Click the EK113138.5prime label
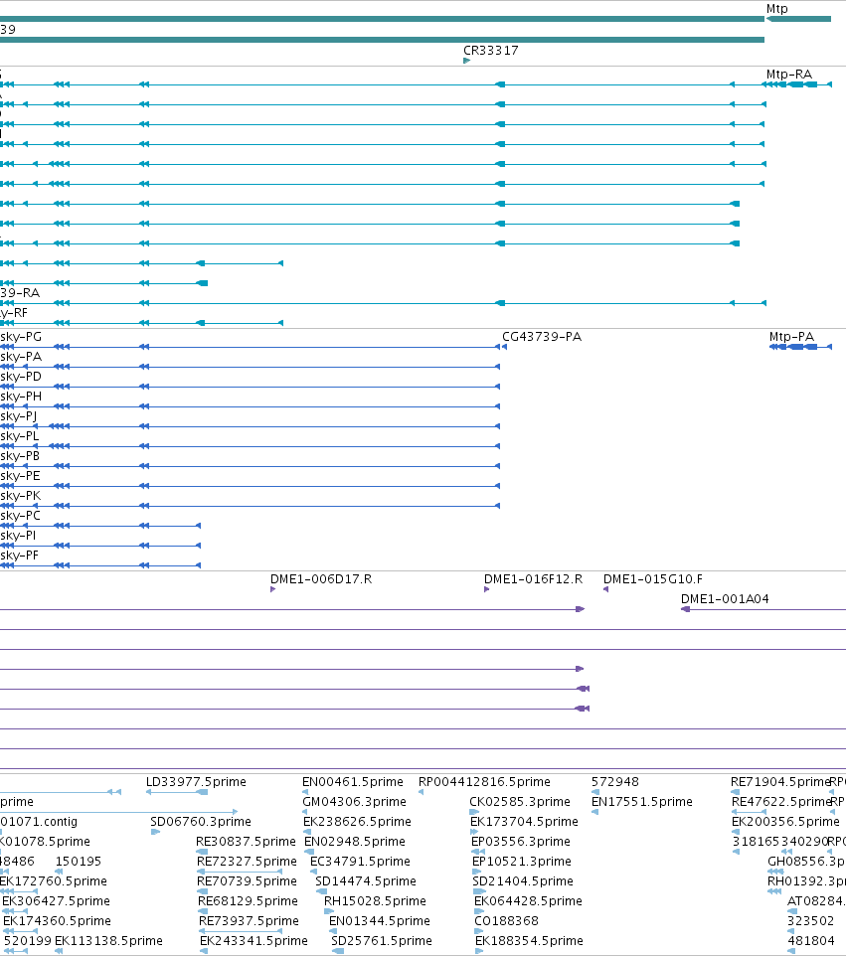This screenshot has height=956, width=846. coord(108,941)
